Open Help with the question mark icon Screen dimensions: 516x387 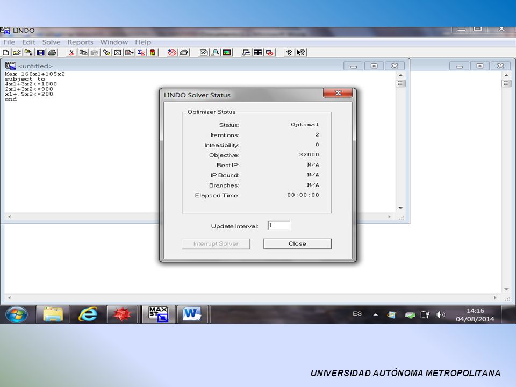pyautogui.click(x=289, y=53)
